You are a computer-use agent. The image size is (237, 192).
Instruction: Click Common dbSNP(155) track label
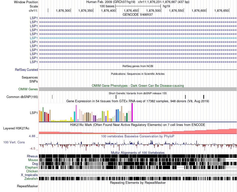click(x=22, y=97)
